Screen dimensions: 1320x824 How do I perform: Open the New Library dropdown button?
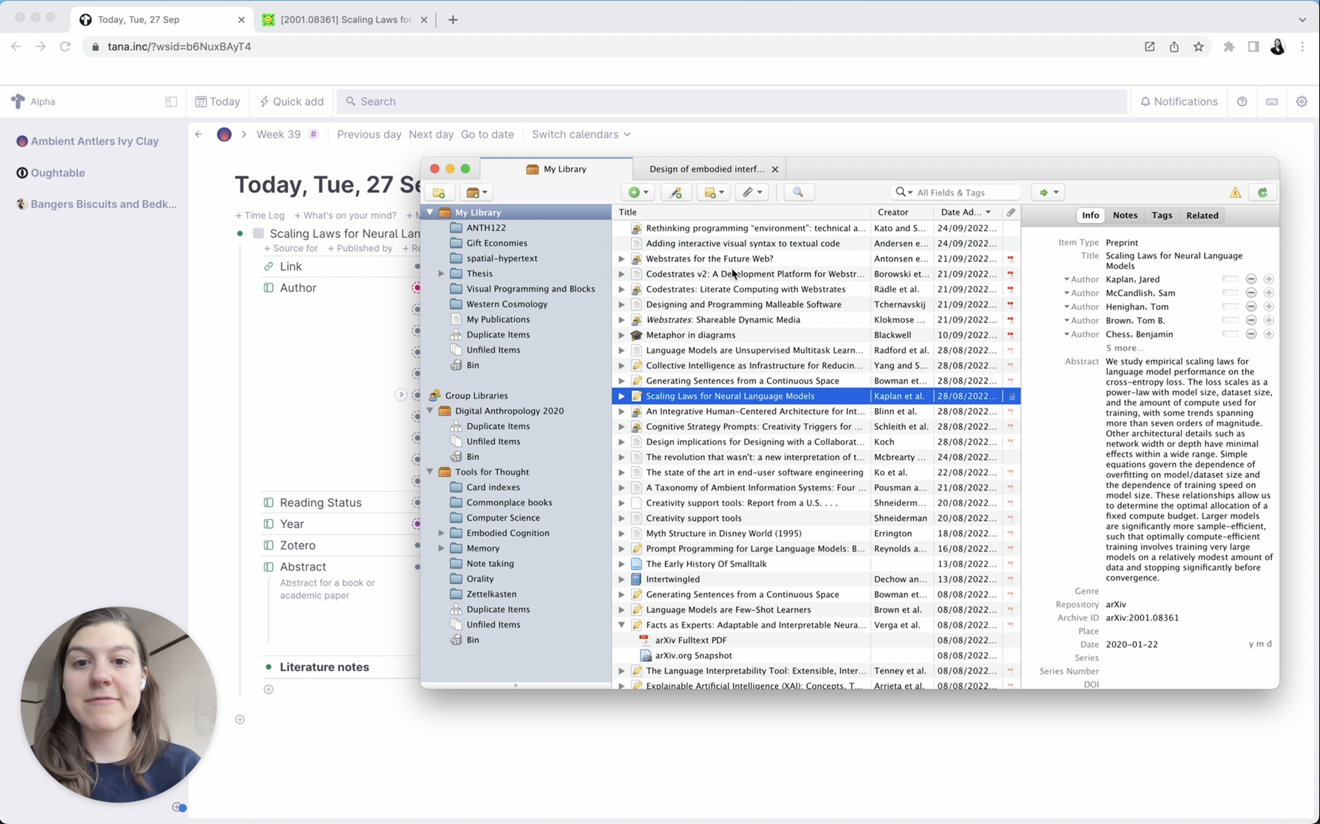(477, 192)
